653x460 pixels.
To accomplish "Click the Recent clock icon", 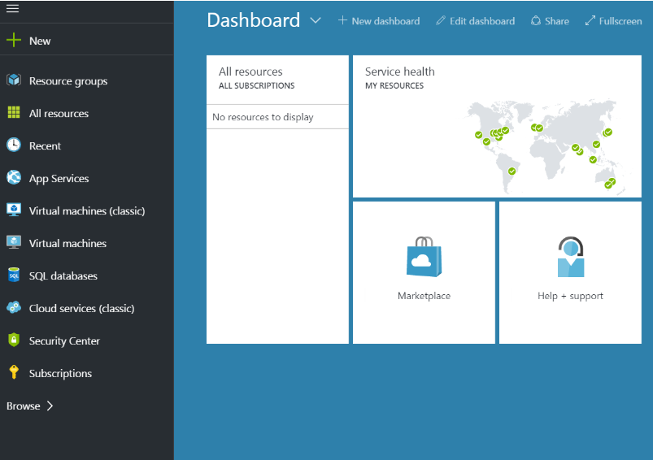I will [14, 145].
